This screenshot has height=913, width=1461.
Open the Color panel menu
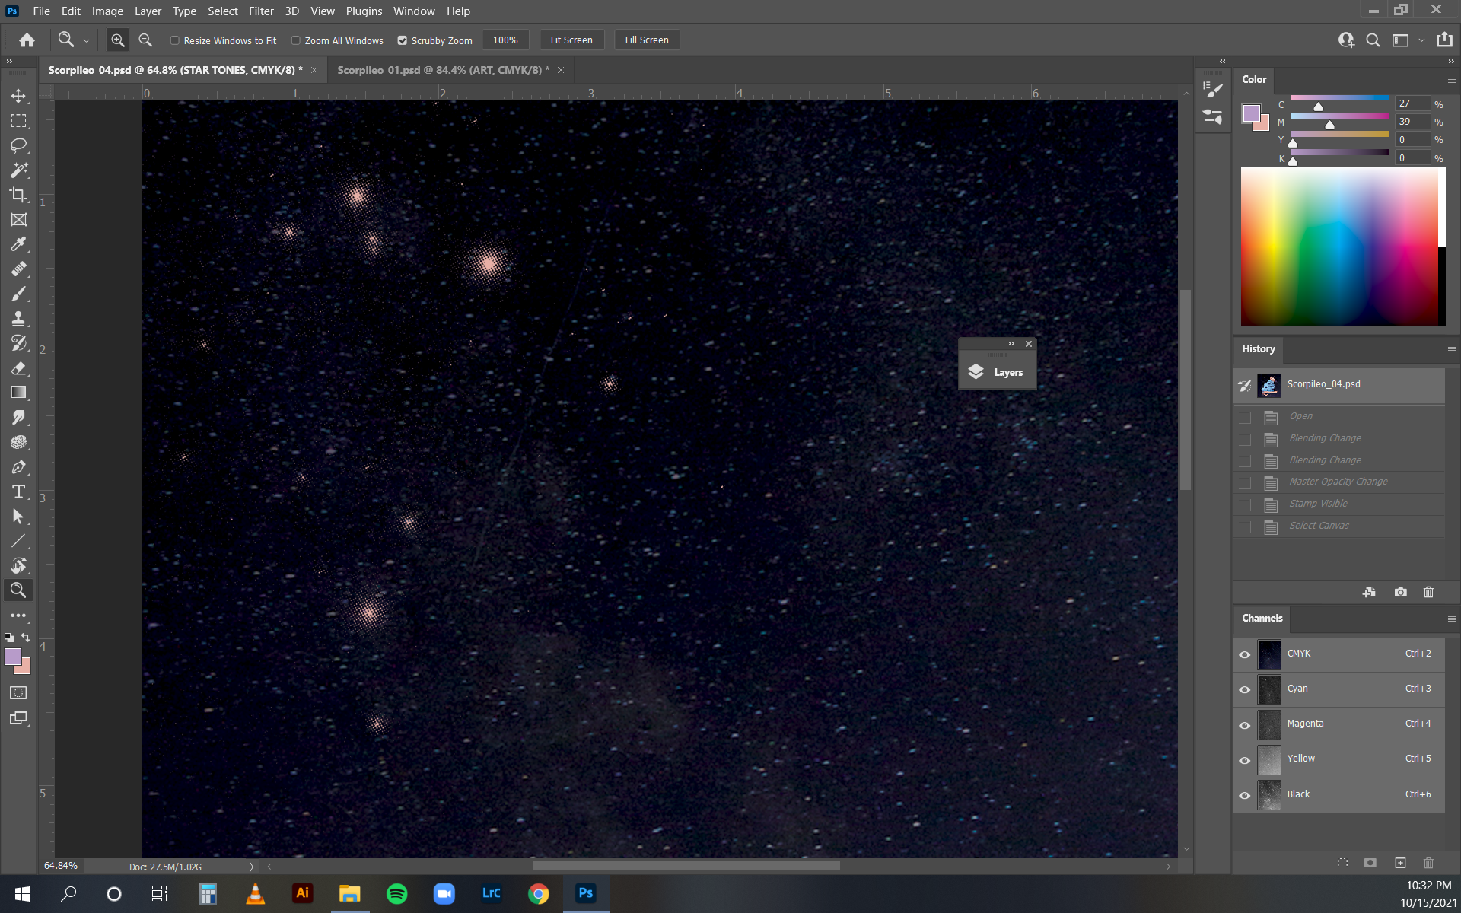(1451, 80)
